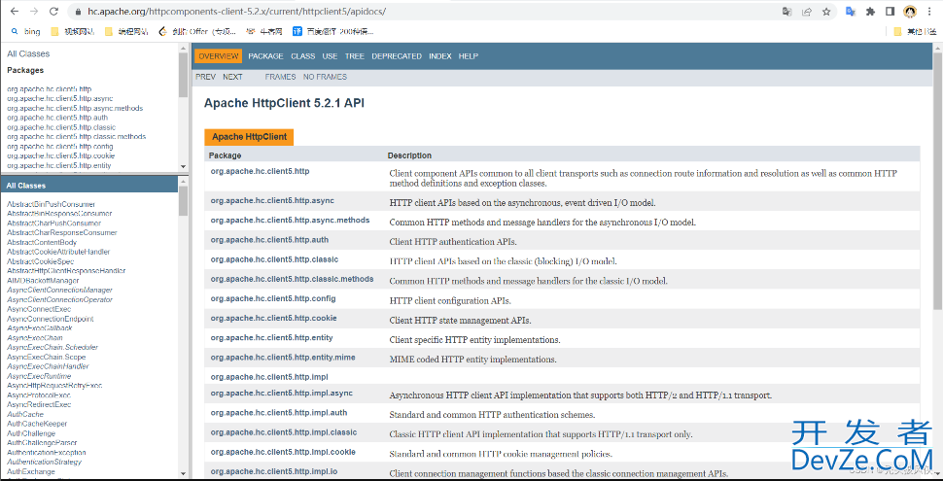Click the PREV link

[205, 77]
